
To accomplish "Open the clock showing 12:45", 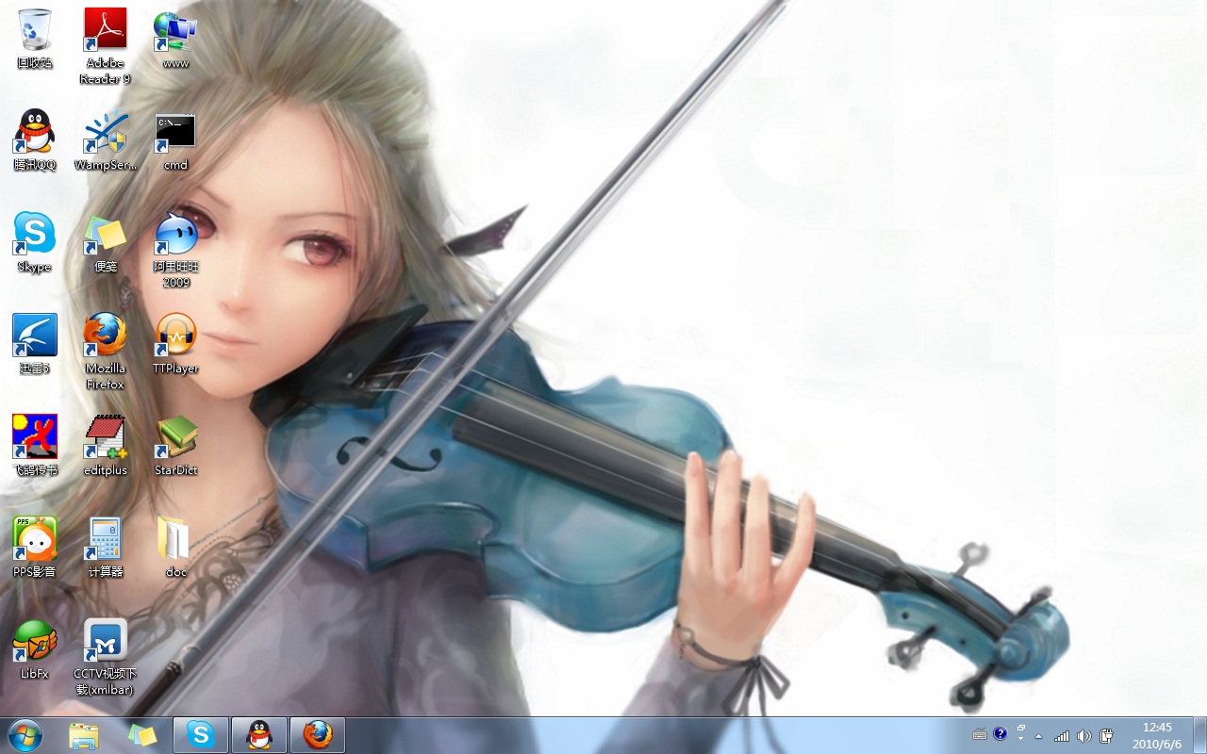I will coord(1157,735).
